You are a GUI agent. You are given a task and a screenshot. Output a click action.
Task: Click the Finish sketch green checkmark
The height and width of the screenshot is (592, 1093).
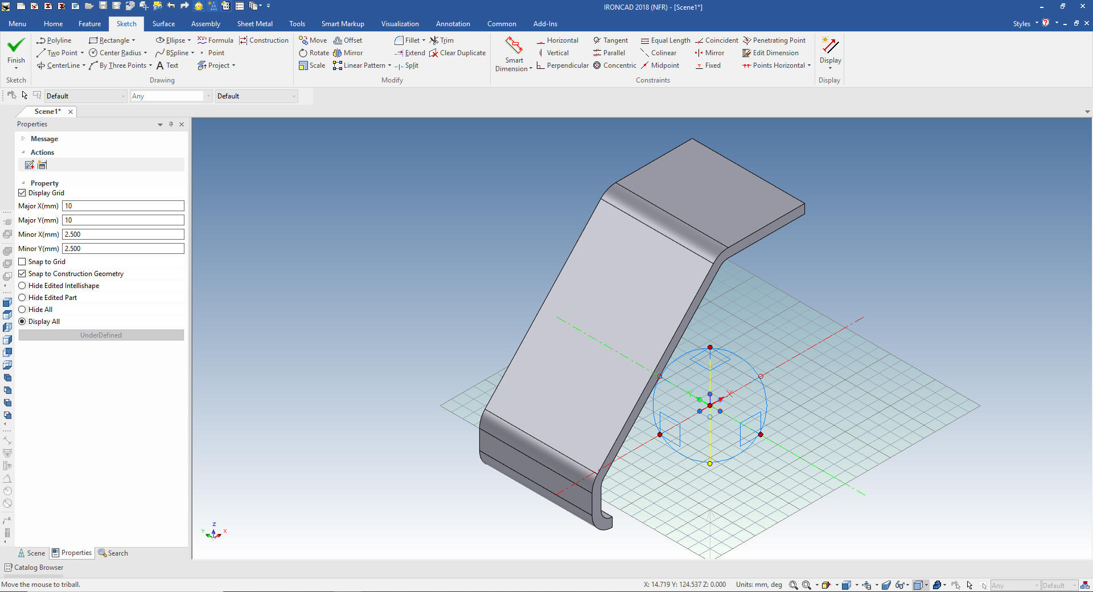click(16, 45)
